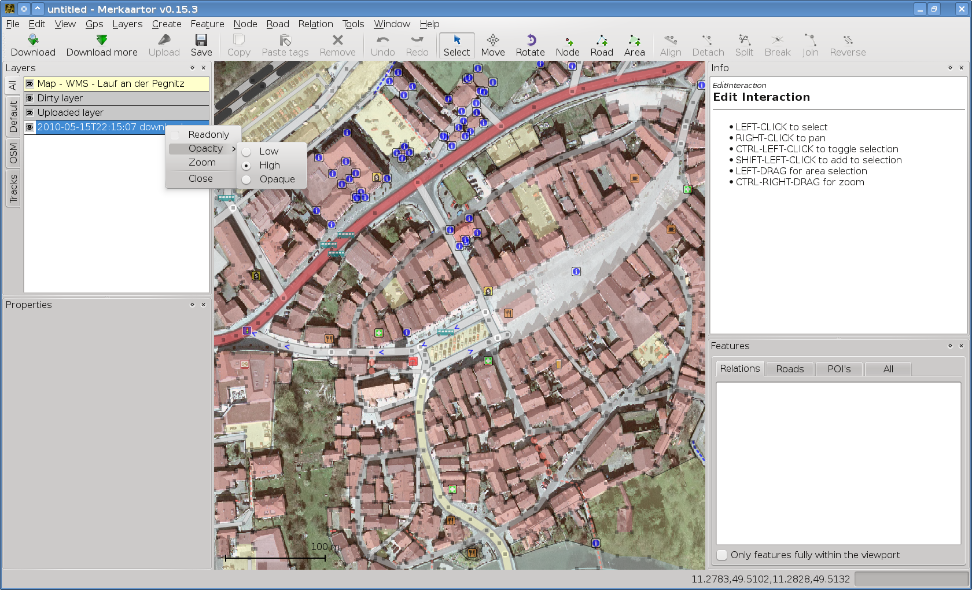Expand the Opacity submenu
972x590 pixels.
205,149
